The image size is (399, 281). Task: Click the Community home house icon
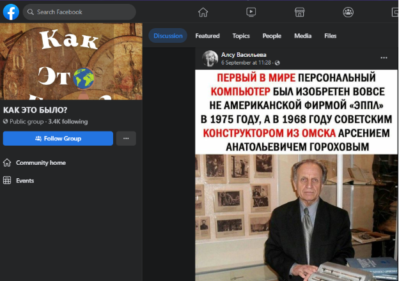pyautogui.click(x=7, y=163)
